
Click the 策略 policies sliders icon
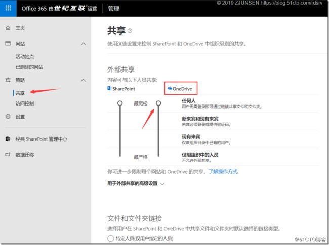point(8,80)
